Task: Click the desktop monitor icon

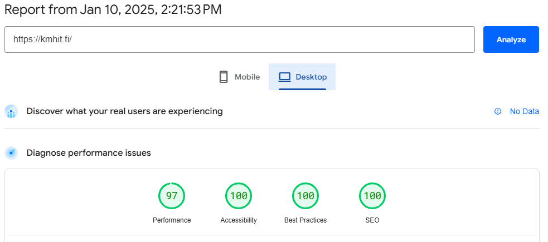Action: click(285, 77)
